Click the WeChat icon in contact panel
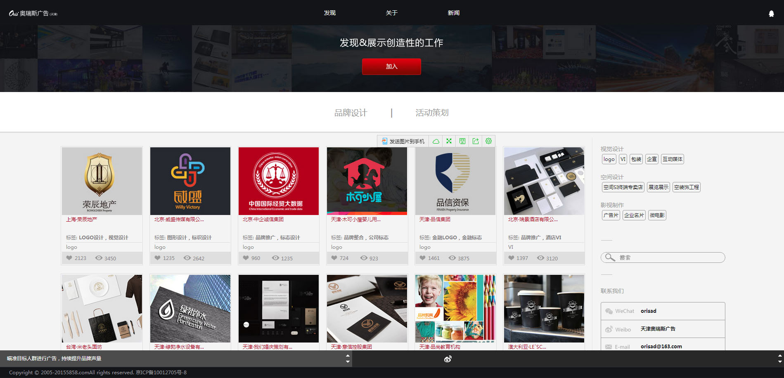The image size is (784, 378). tap(609, 311)
